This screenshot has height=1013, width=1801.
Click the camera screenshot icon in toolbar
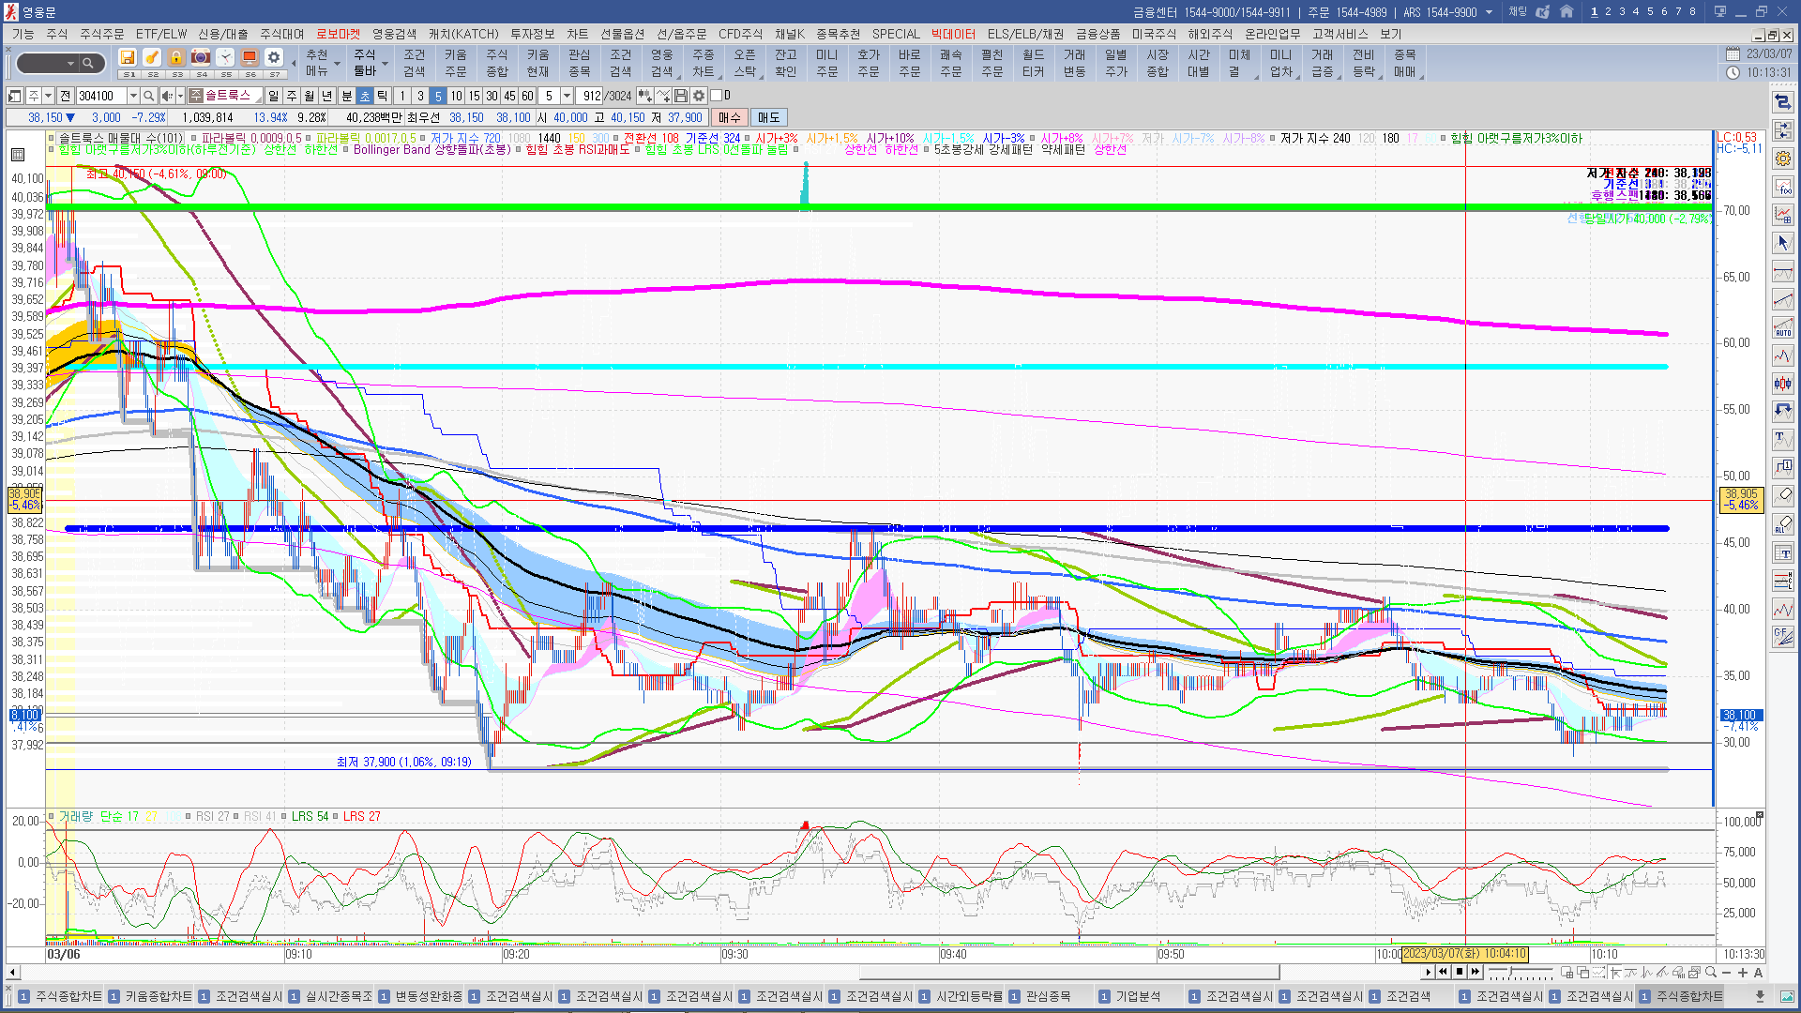pos(200,58)
